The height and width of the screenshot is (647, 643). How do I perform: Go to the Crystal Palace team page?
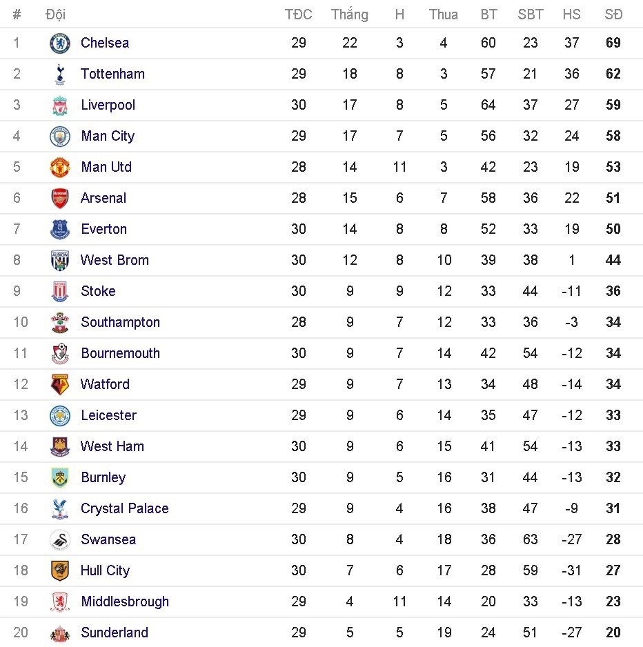[124, 508]
